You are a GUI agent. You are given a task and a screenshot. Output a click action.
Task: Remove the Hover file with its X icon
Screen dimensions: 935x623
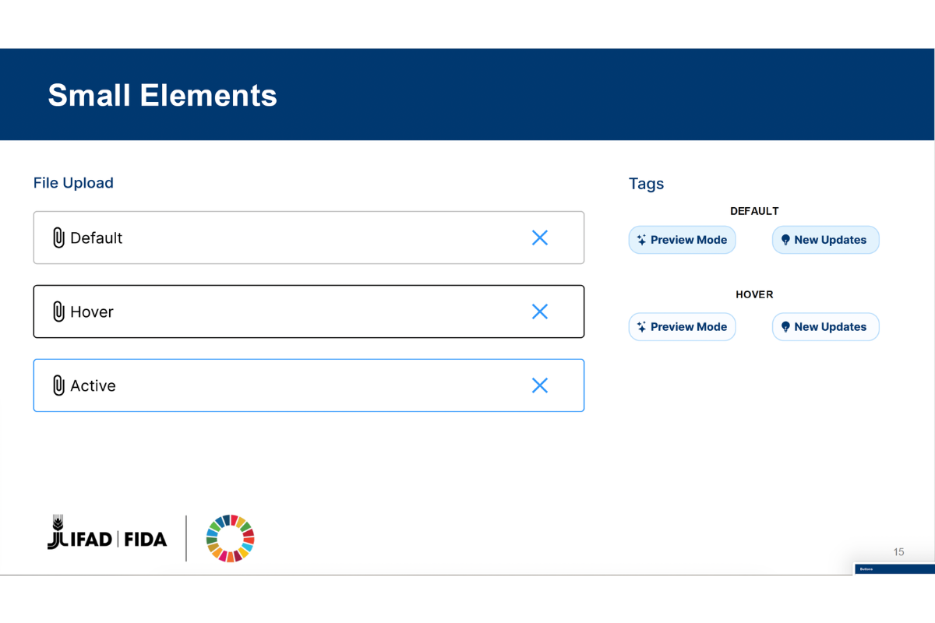point(540,311)
